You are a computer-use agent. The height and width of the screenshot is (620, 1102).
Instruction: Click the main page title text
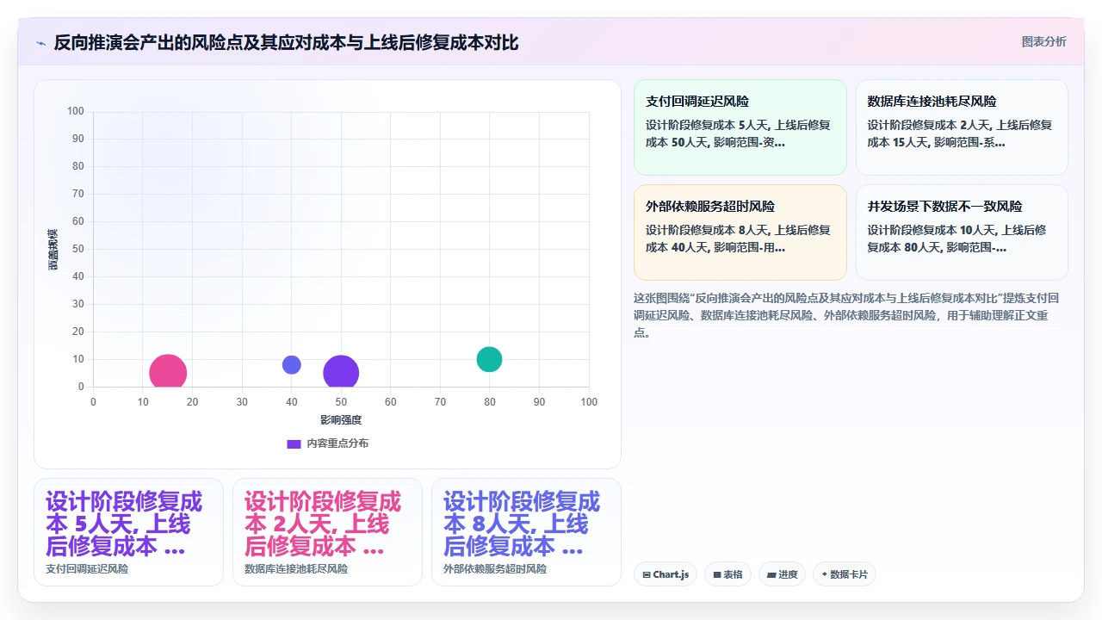point(286,42)
